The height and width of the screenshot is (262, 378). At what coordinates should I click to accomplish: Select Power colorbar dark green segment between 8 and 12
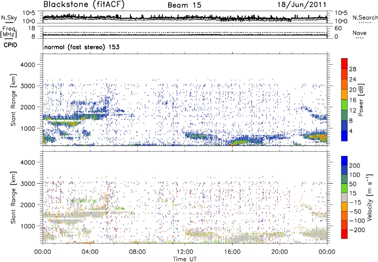click(344, 115)
